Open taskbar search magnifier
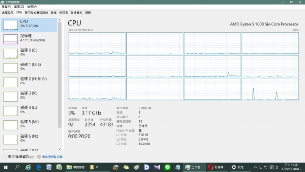This screenshot has height=172, width=305. click(17, 167)
